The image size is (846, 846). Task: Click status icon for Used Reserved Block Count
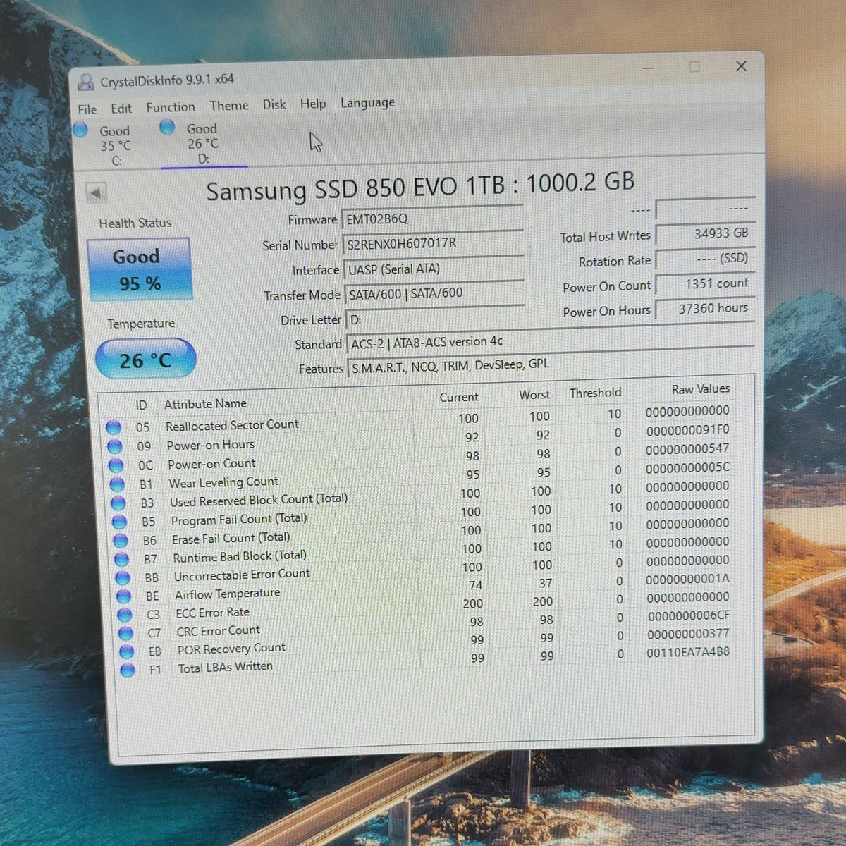point(118,503)
